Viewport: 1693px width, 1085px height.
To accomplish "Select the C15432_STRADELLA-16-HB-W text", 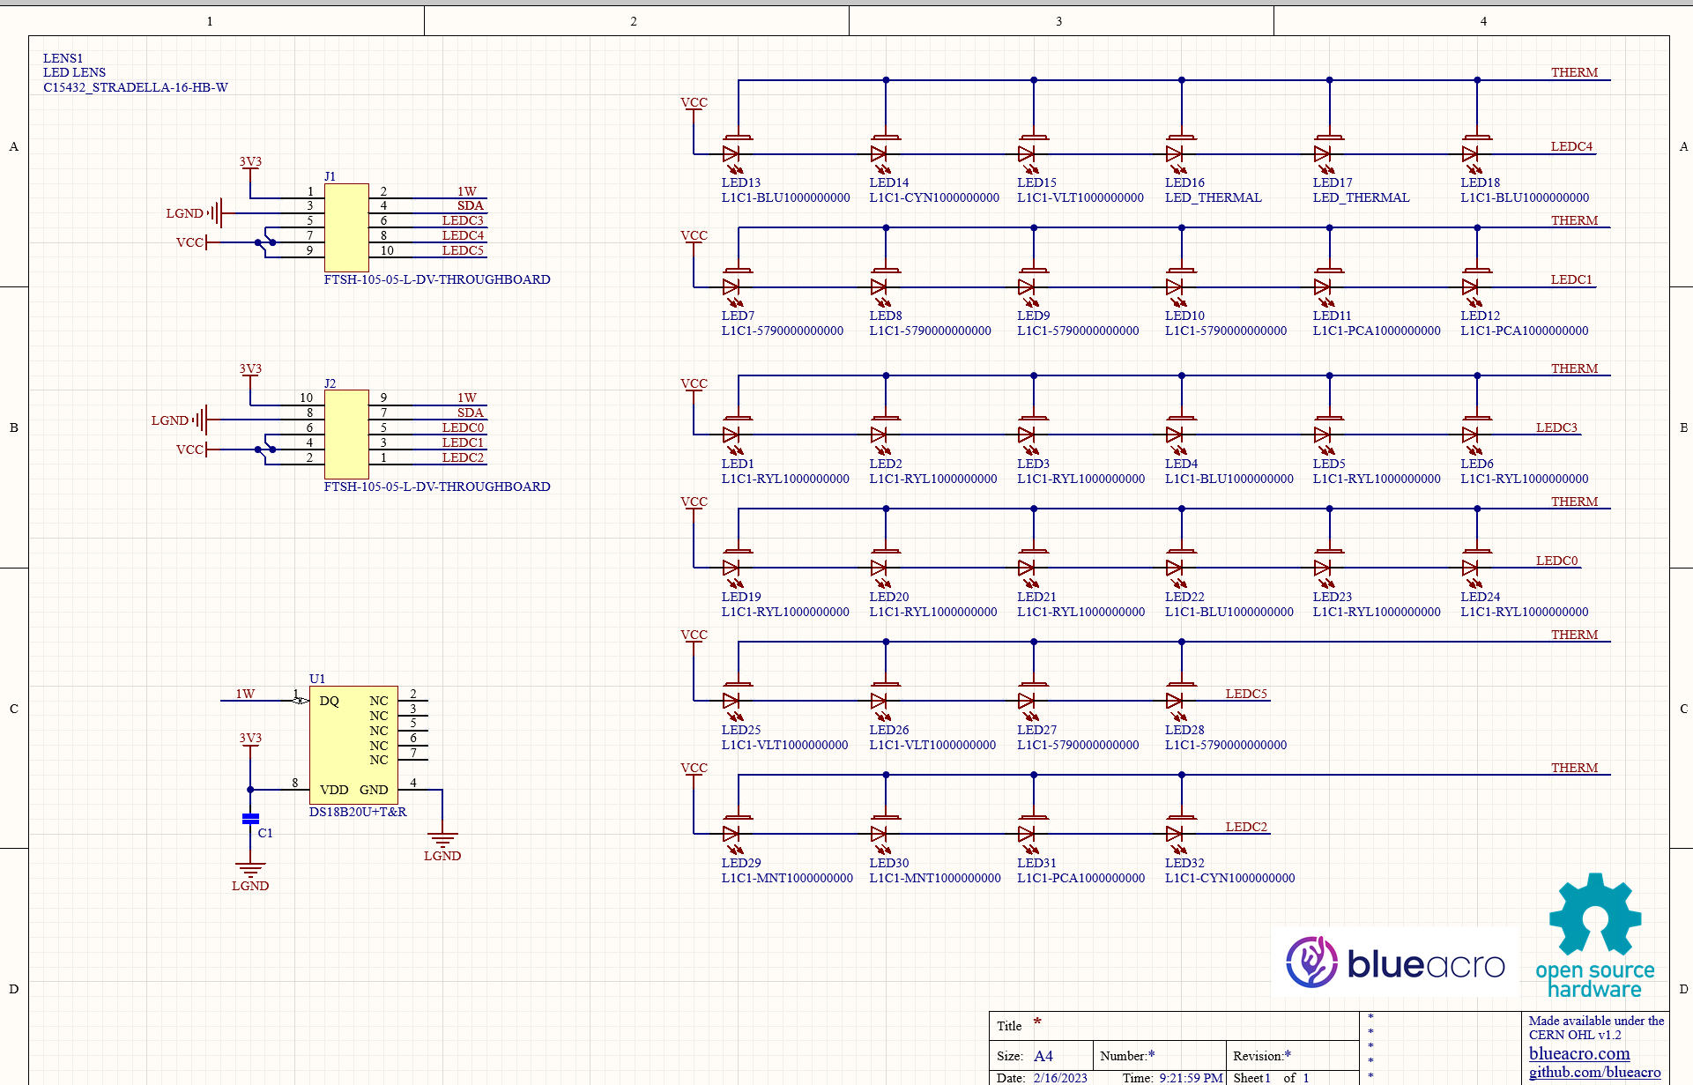I will point(136,87).
